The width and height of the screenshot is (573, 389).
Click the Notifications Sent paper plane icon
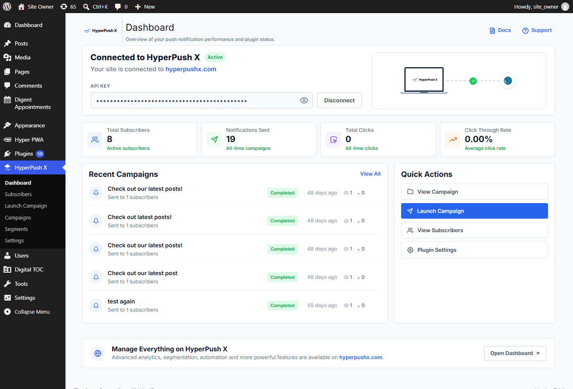tap(214, 140)
